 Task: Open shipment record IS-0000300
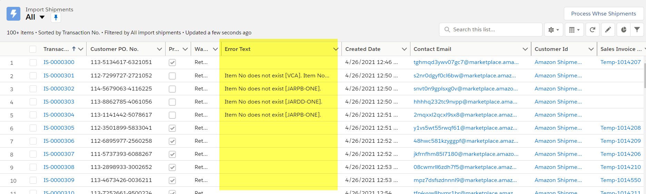59,62
